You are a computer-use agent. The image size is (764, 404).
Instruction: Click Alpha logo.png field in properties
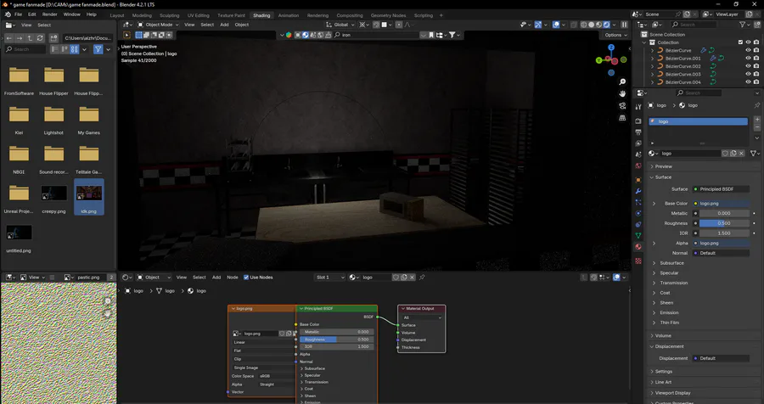point(721,243)
